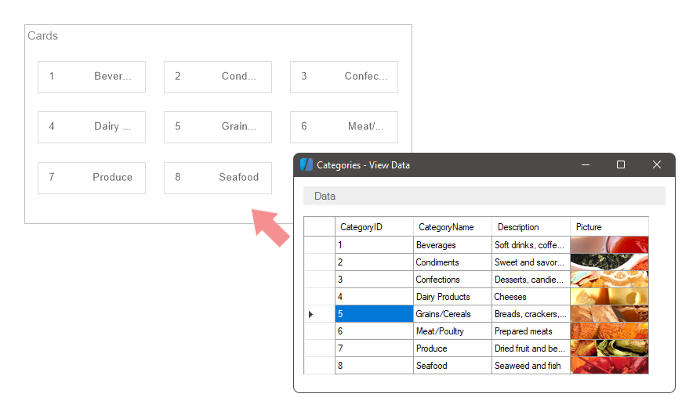Maximize the Categories - View Data window
Viewport: 700px width, 419px height.
pyautogui.click(x=621, y=164)
